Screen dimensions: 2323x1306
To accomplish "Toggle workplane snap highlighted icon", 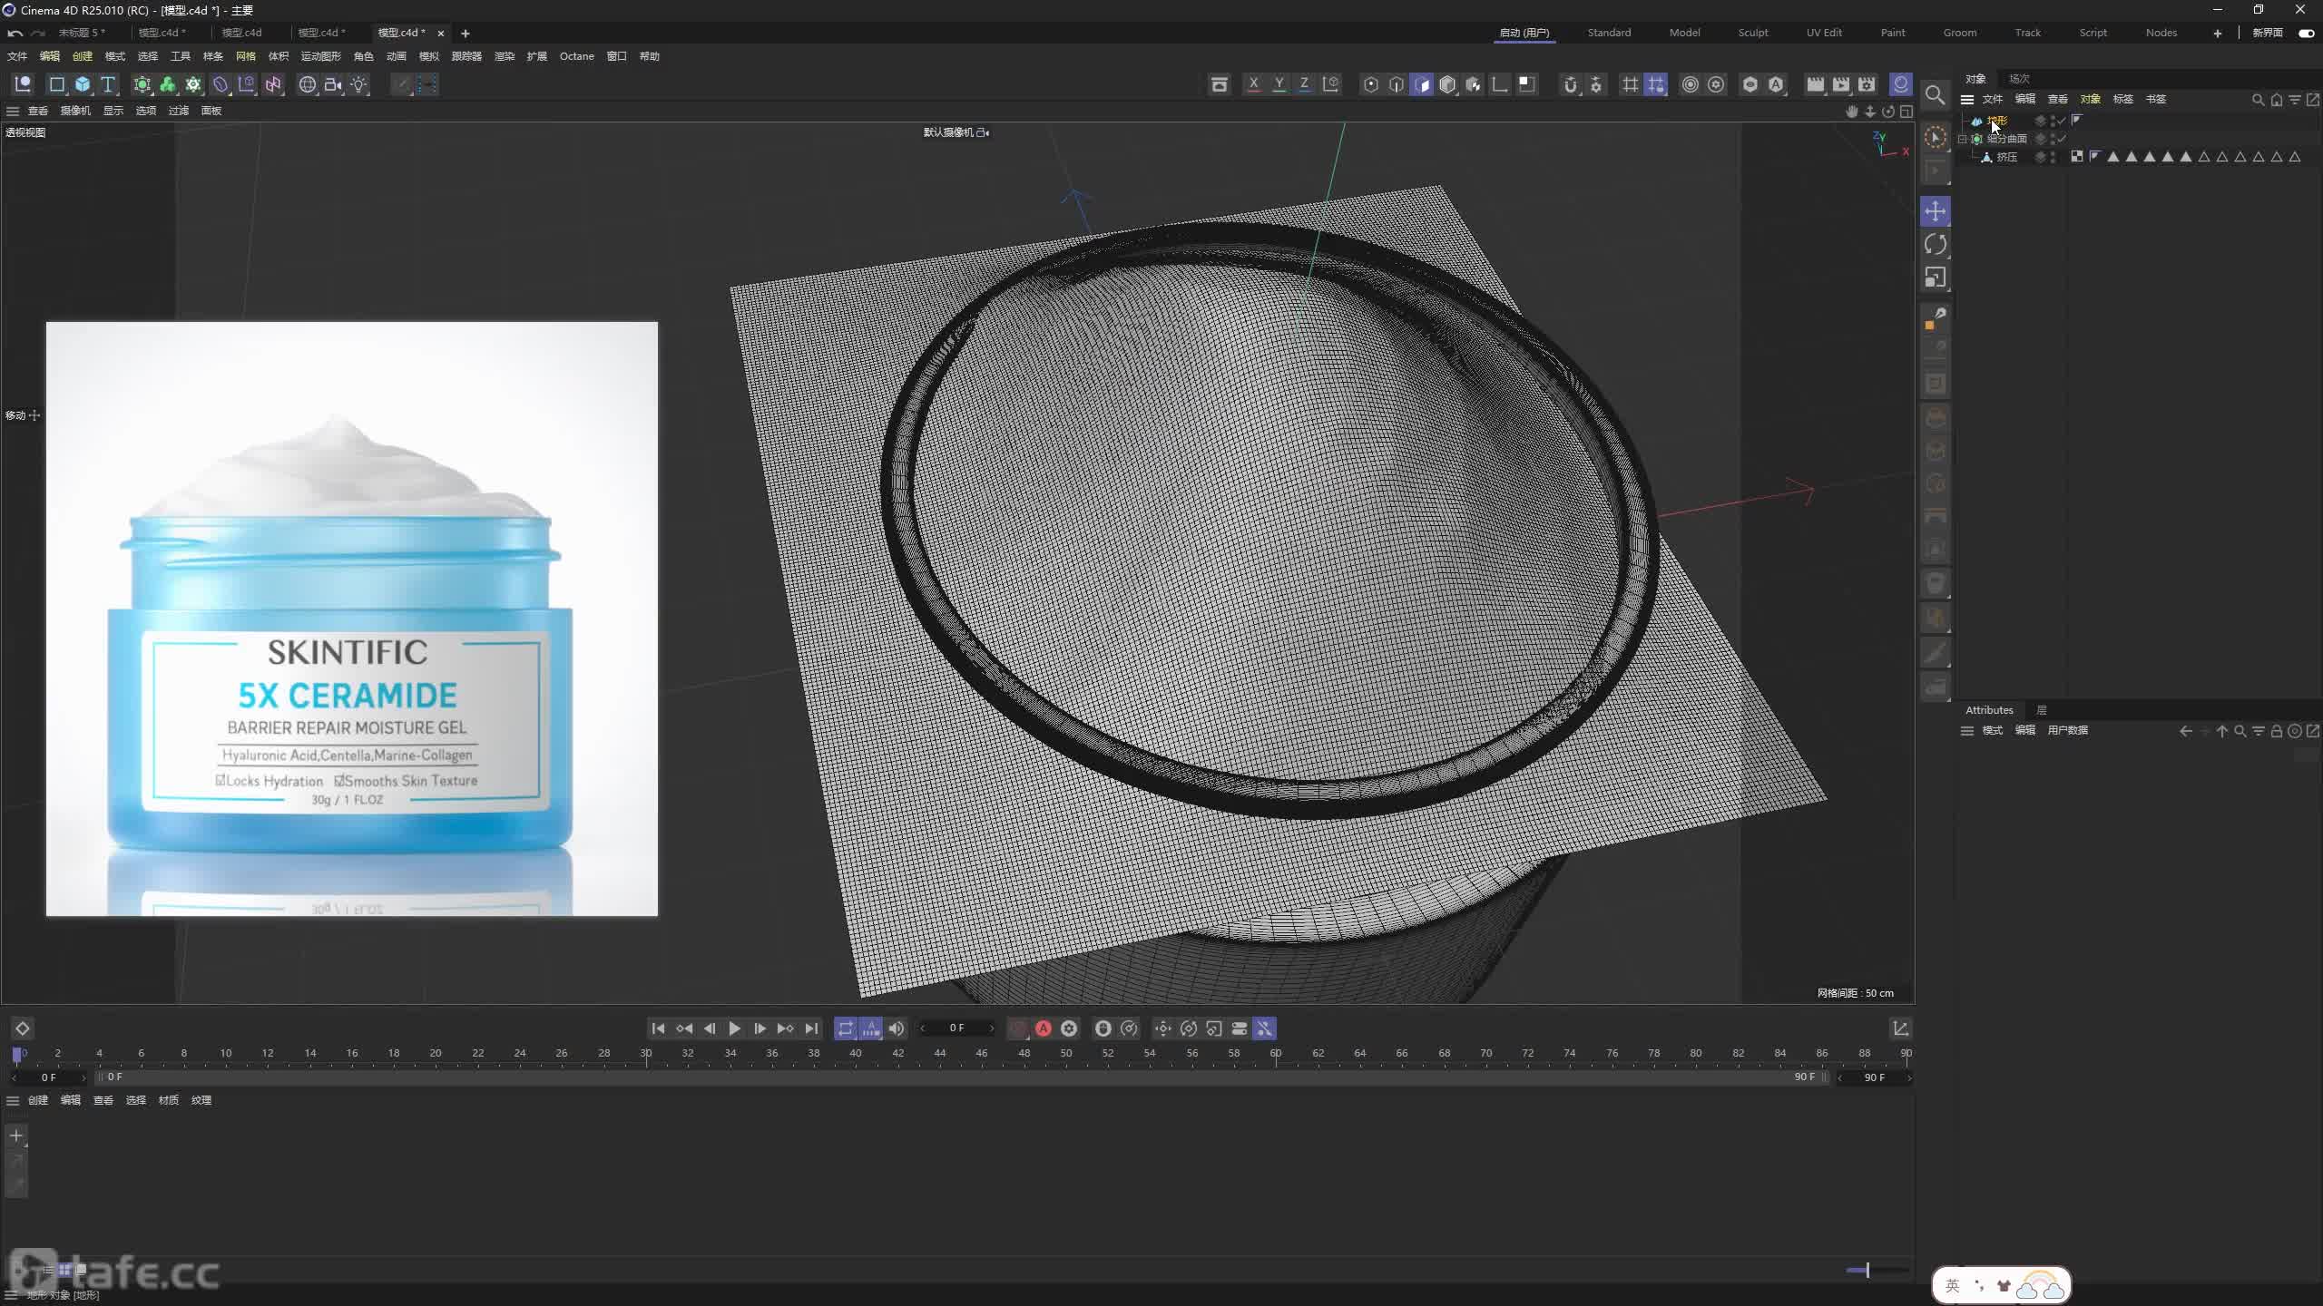I will click(x=1656, y=84).
